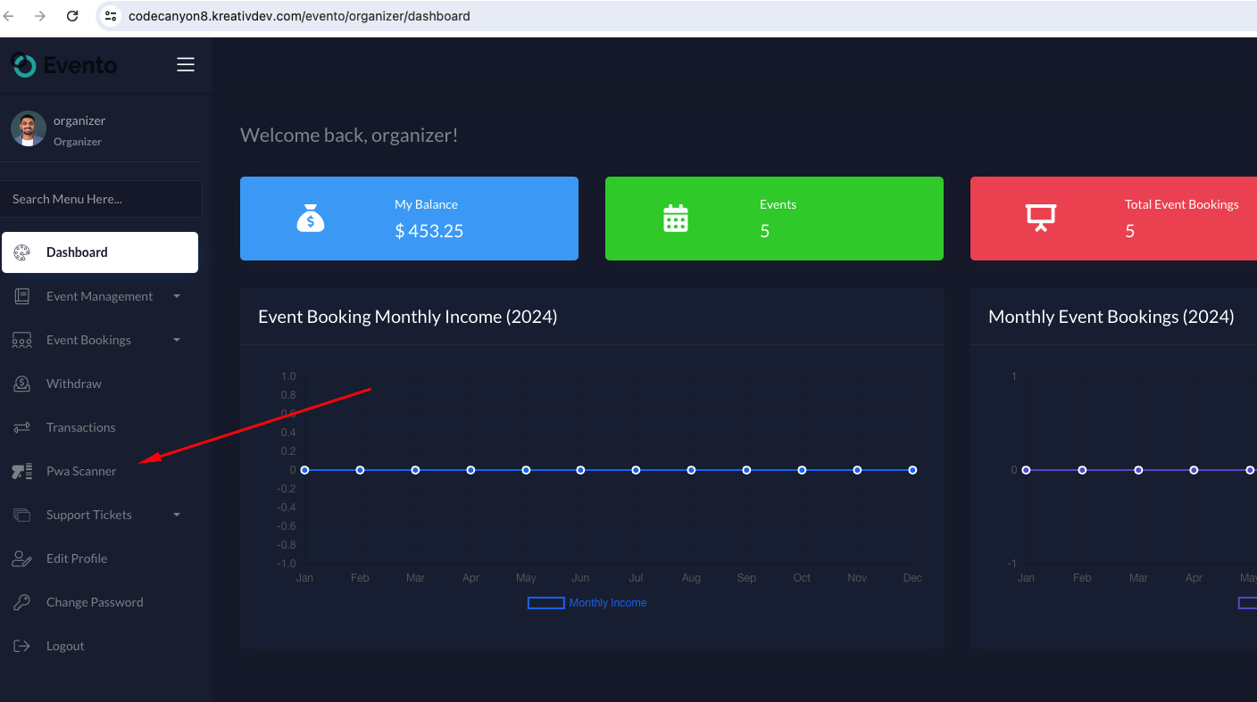Select Logout in the sidebar
This screenshot has height=702, width=1257.
click(x=65, y=646)
